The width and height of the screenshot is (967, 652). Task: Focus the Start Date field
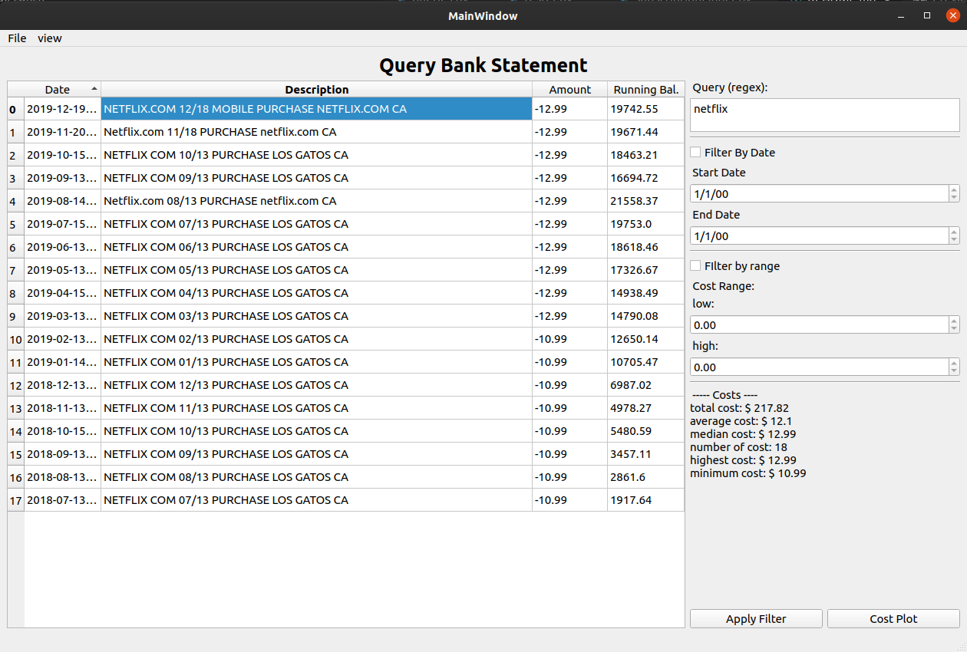click(819, 194)
